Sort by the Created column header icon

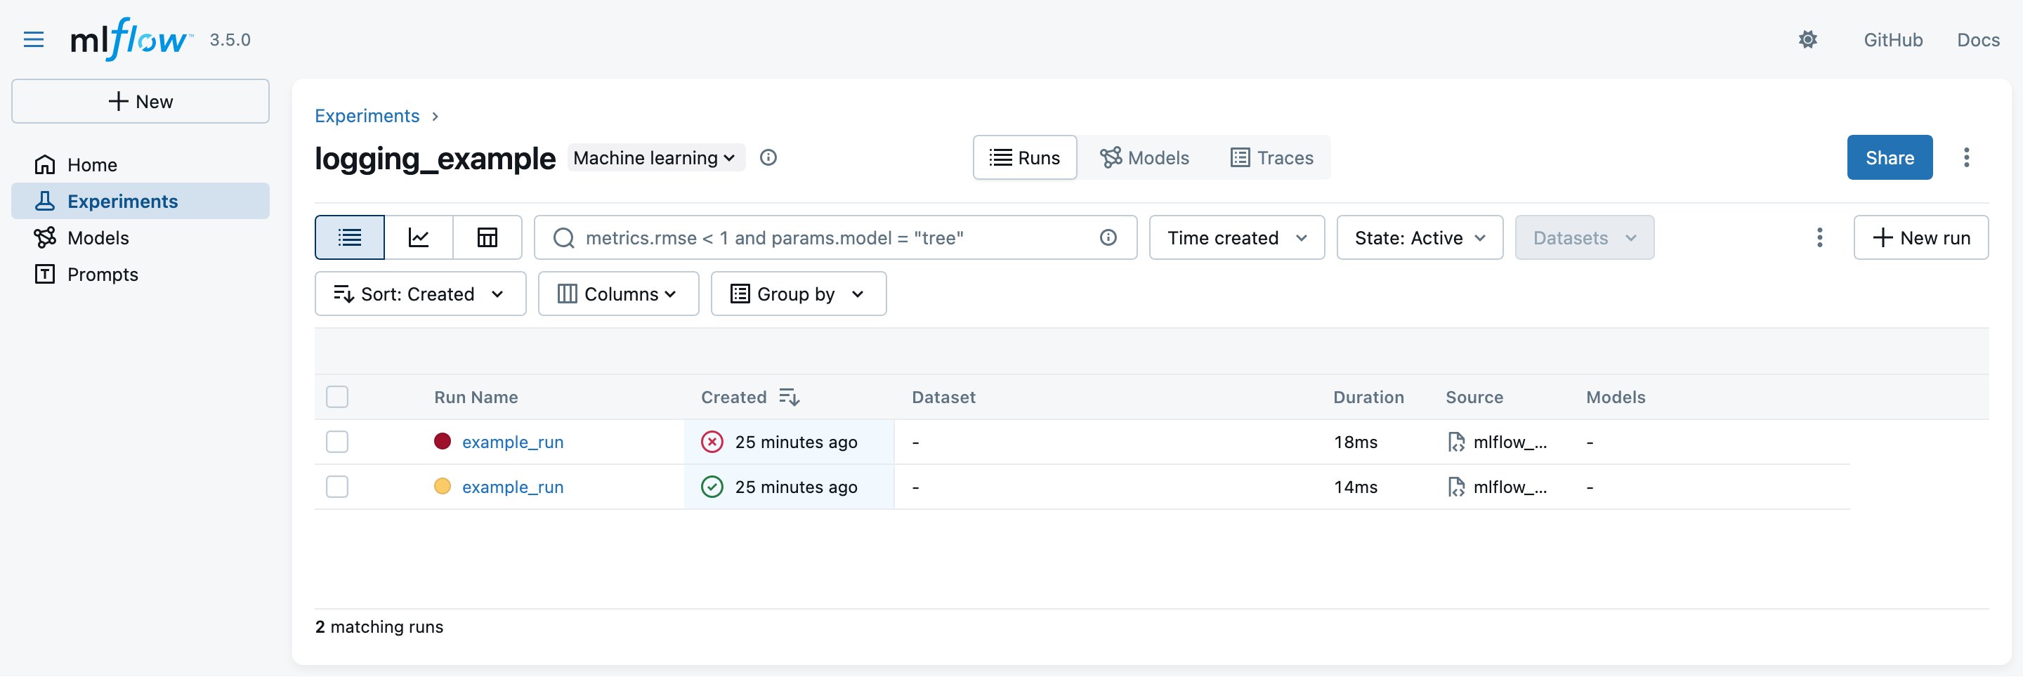click(788, 397)
